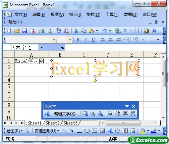Insert WordArt from the WordArt toolbar
The width and height of the screenshot is (169, 144).
coord(47,114)
